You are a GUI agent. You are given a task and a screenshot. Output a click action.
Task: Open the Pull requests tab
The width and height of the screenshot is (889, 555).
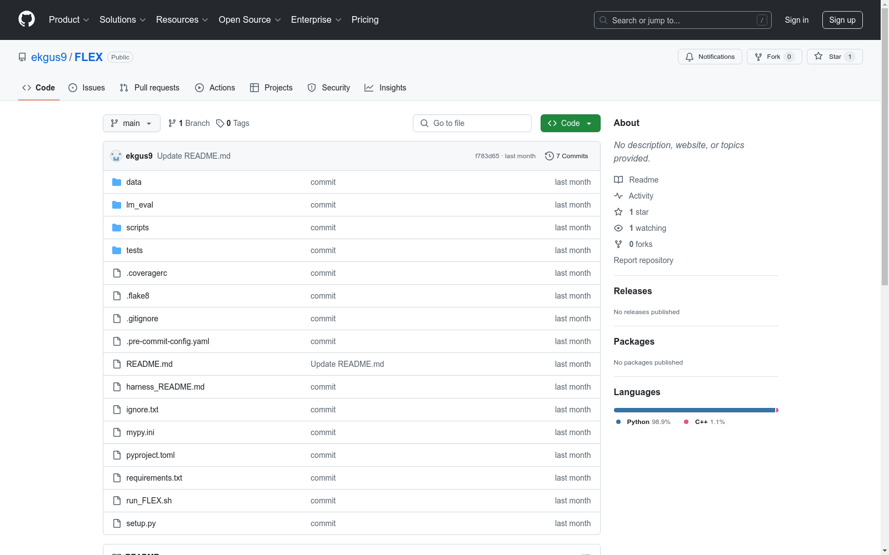[x=149, y=88]
